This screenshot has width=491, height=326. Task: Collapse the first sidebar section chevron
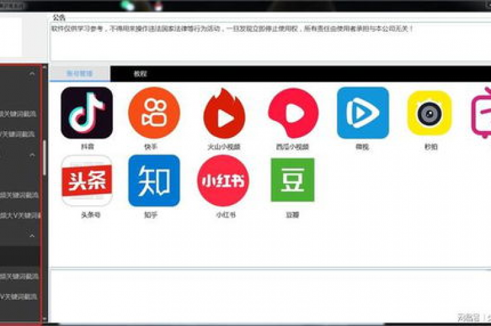pos(32,74)
